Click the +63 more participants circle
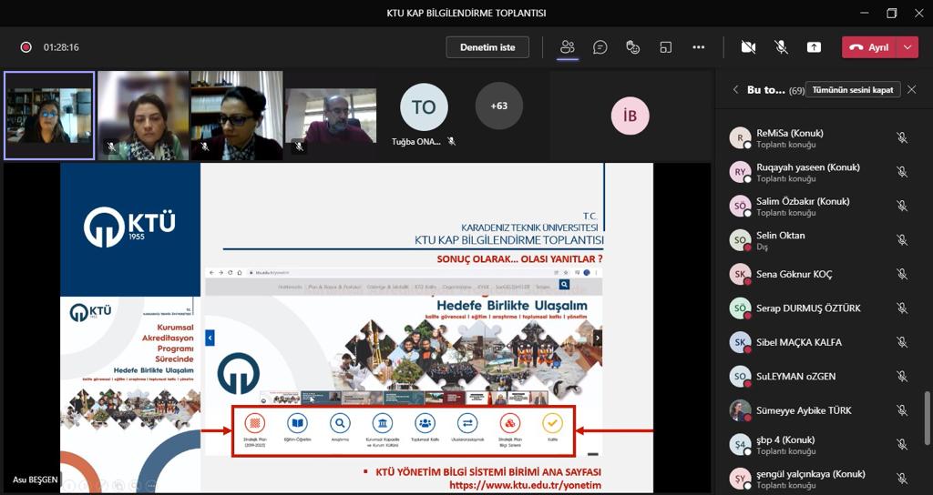The image size is (933, 495). click(498, 106)
